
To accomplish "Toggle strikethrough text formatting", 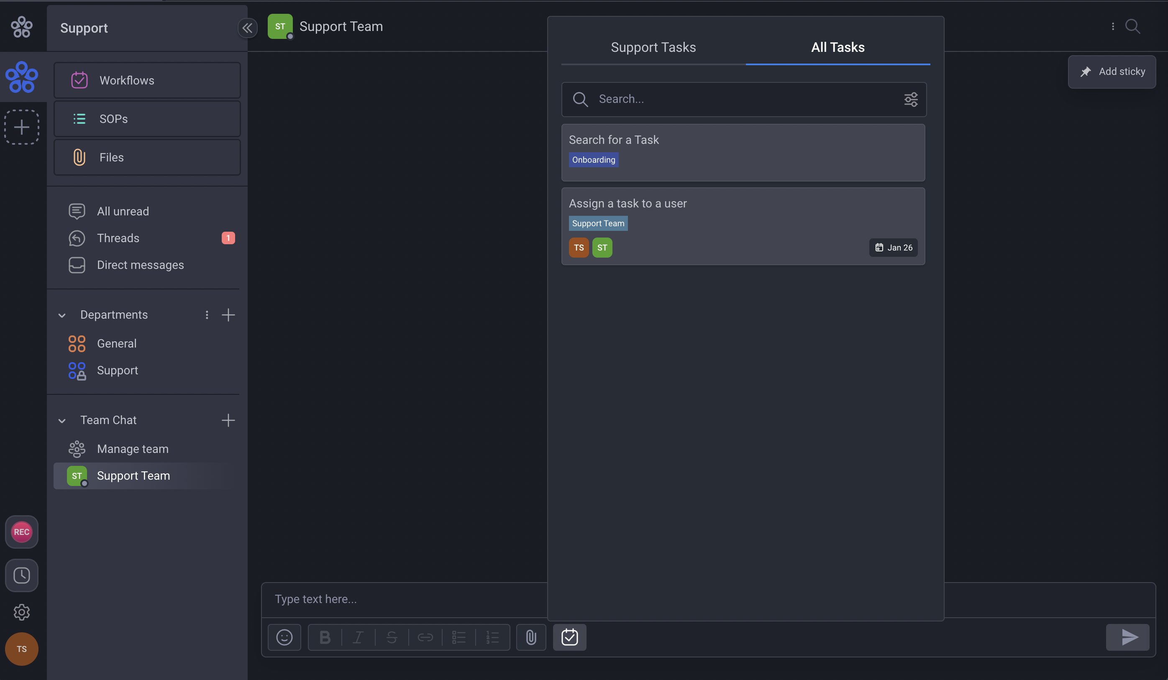I will point(392,637).
